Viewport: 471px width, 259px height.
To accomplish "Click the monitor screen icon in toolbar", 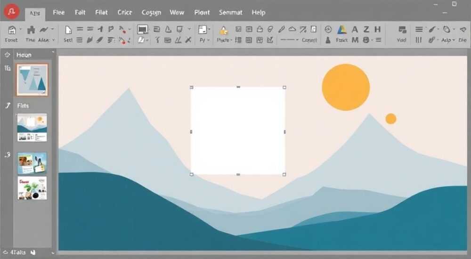I will (142, 29).
